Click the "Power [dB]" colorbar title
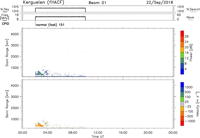Screen dimensions: 200x138 point(191,53)
